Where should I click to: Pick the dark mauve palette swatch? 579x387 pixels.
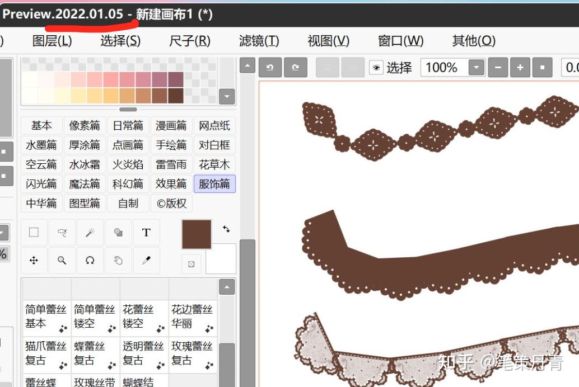[176, 79]
